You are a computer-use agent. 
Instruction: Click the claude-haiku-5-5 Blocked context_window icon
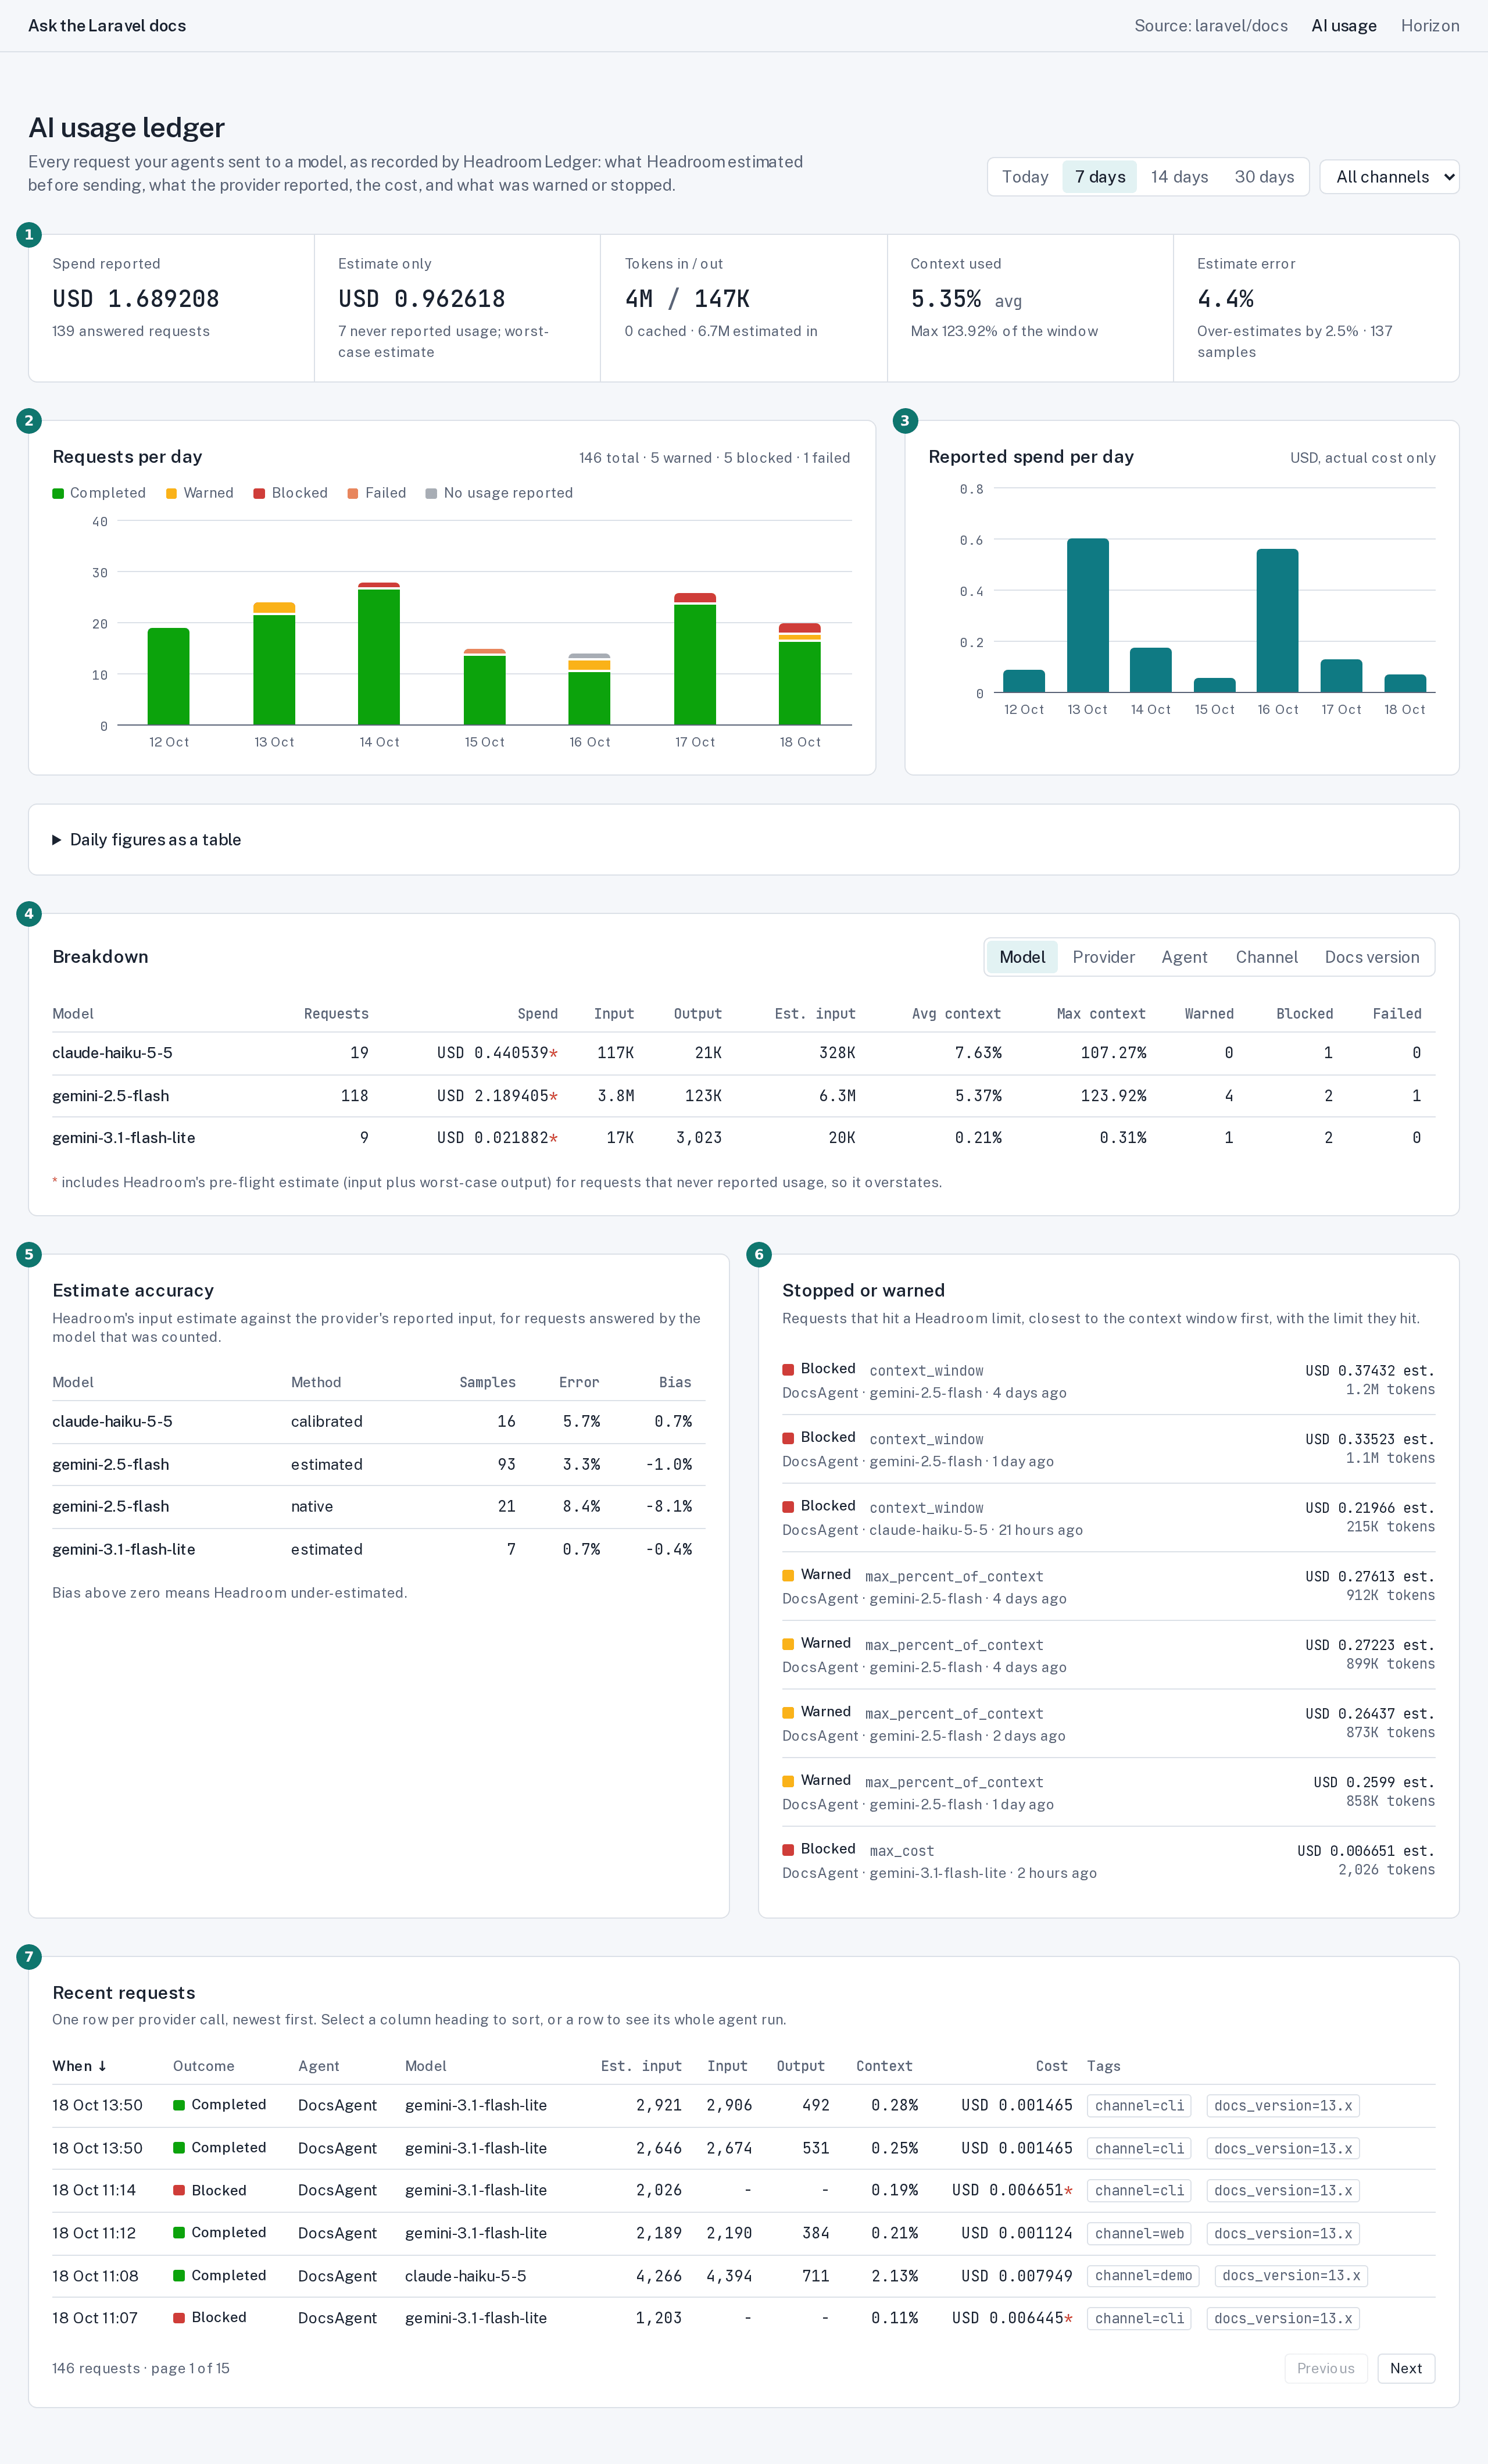tap(788, 1507)
